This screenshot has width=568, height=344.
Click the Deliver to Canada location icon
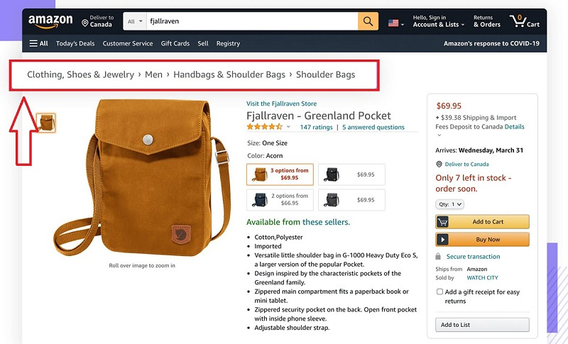pyautogui.click(x=85, y=23)
